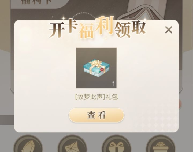This screenshot has height=152, width=193.
Task: Close the 开卡福利领取 popup
Action: click(x=169, y=30)
